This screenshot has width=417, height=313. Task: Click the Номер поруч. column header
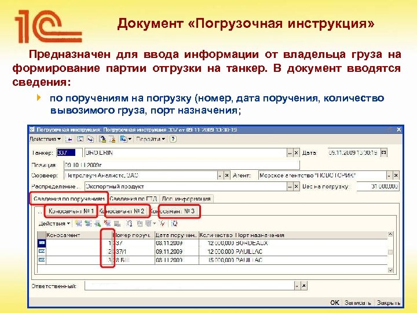(134, 235)
